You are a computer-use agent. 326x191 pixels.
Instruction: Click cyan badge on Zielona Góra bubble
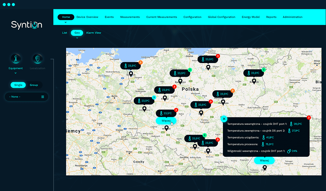154,97
